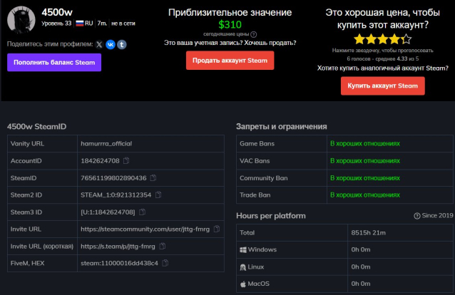Copy the Steam3 ID value
The image size is (455, 295).
click(142, 212)
